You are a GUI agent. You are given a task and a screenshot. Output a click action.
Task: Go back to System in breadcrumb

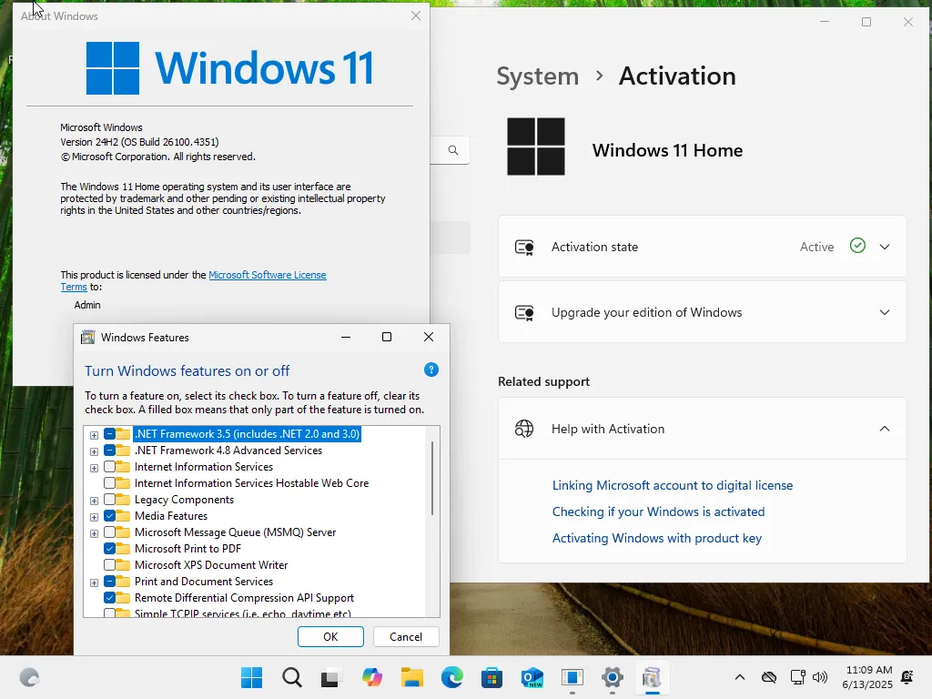[x=537, y=76]
